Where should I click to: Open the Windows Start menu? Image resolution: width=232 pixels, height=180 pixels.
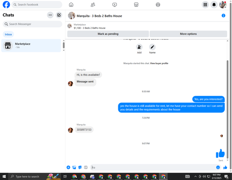[x=4, y=176]
